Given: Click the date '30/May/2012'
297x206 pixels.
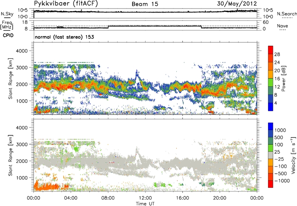Looking at the screenshot, I should (x=237, y=3).
